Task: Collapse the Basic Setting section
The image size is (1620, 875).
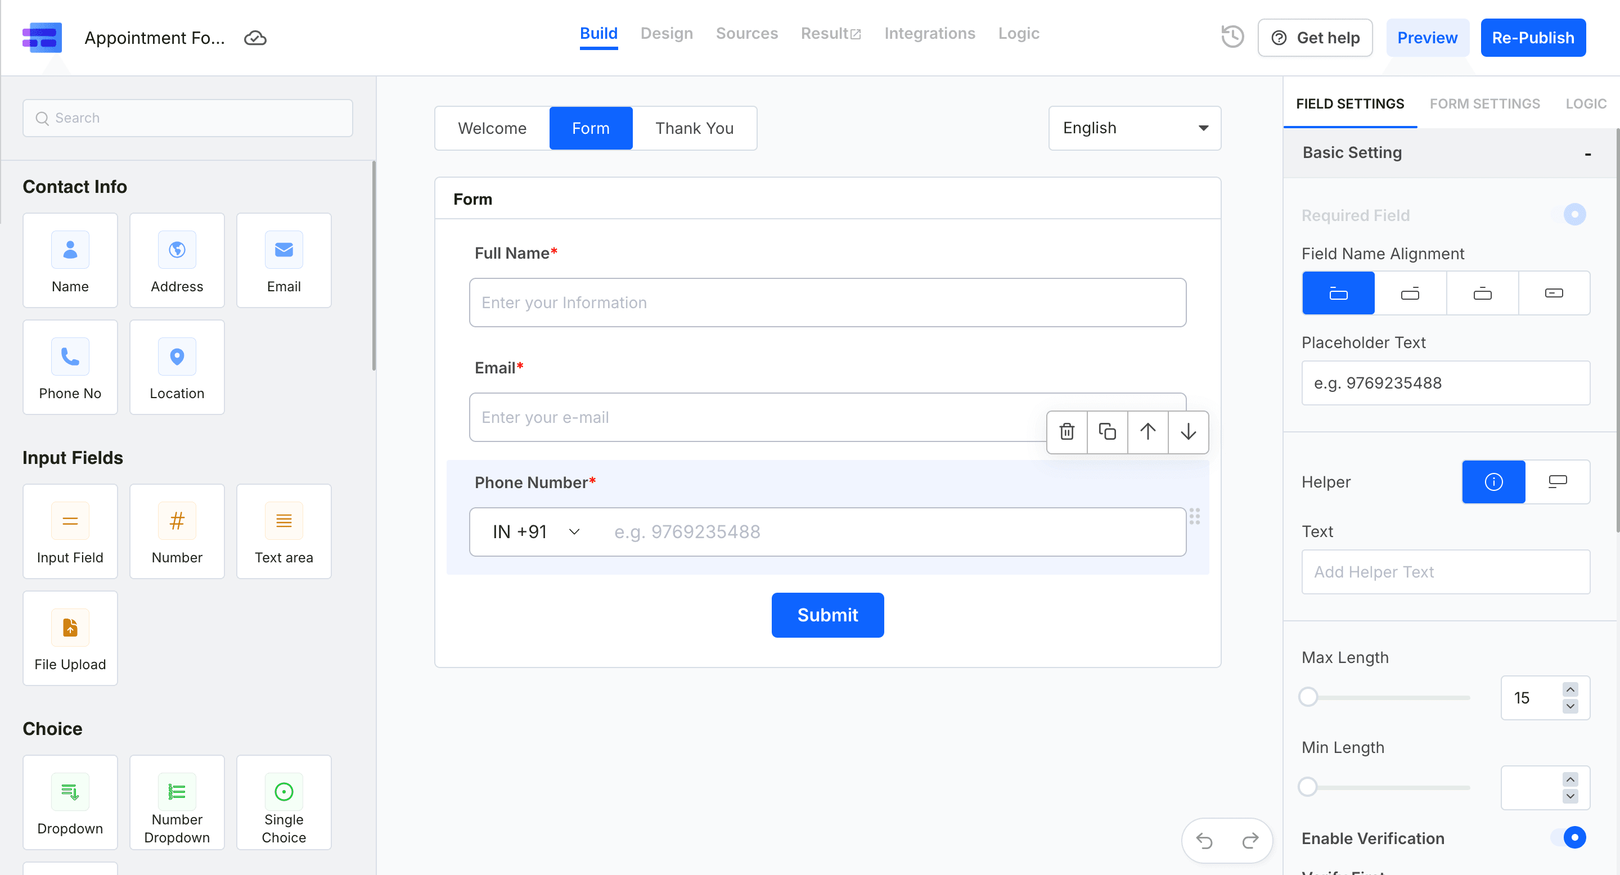Action: coord(1587,154)
